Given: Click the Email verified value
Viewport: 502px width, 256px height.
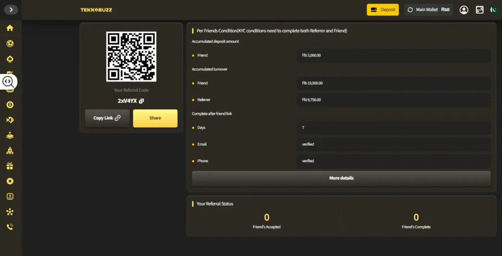Looking at the screenshot, I should coord(308,144).
